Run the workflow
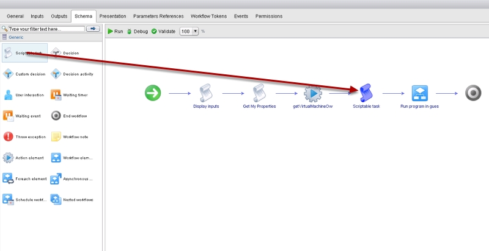The height and width of the screenshot is (251, 489). click(x=115, y=31)
